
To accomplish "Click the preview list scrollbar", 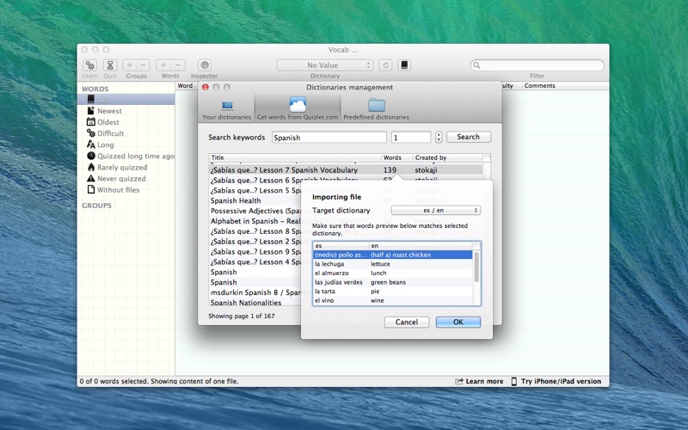I will pyautogui.click(x=477, y=267).
